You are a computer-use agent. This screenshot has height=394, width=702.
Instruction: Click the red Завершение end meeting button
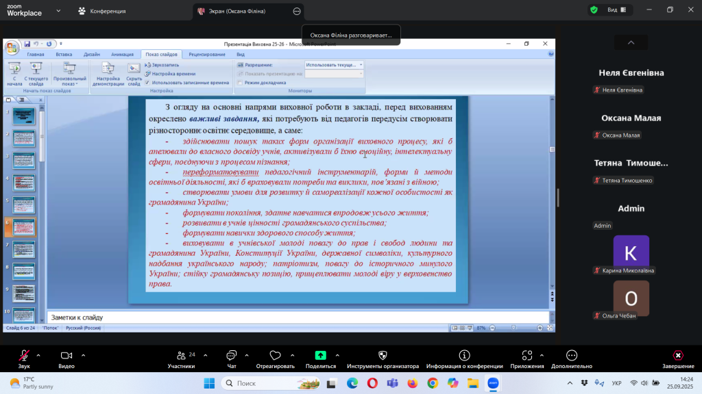[x=677, y=356]
